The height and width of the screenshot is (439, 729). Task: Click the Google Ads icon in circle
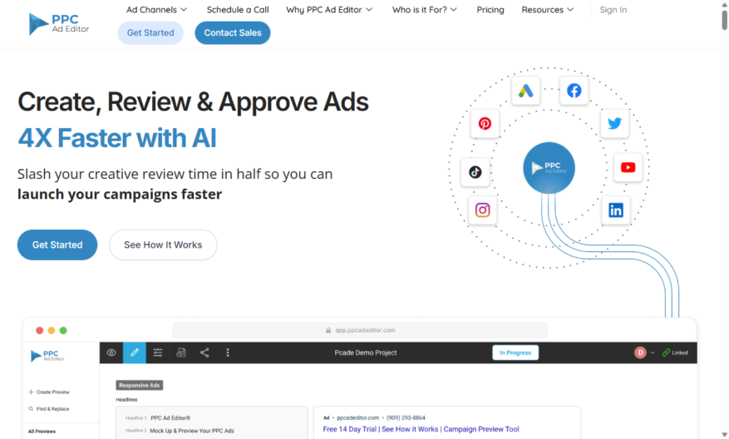pyautogui.click(x=526, y=91)
